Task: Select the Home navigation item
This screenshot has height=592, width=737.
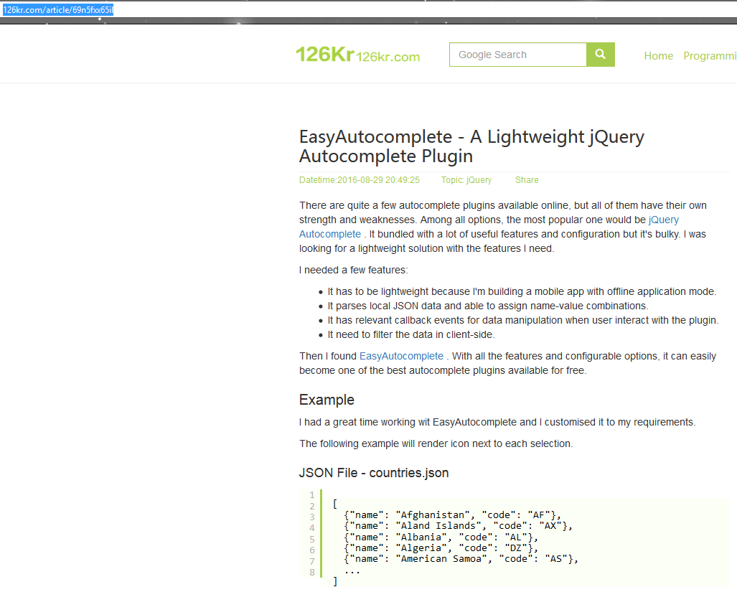Action: pos(658,55)
